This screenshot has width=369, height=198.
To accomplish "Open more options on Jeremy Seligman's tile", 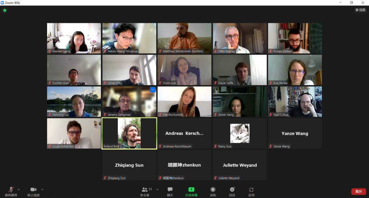I will (153, 90).
